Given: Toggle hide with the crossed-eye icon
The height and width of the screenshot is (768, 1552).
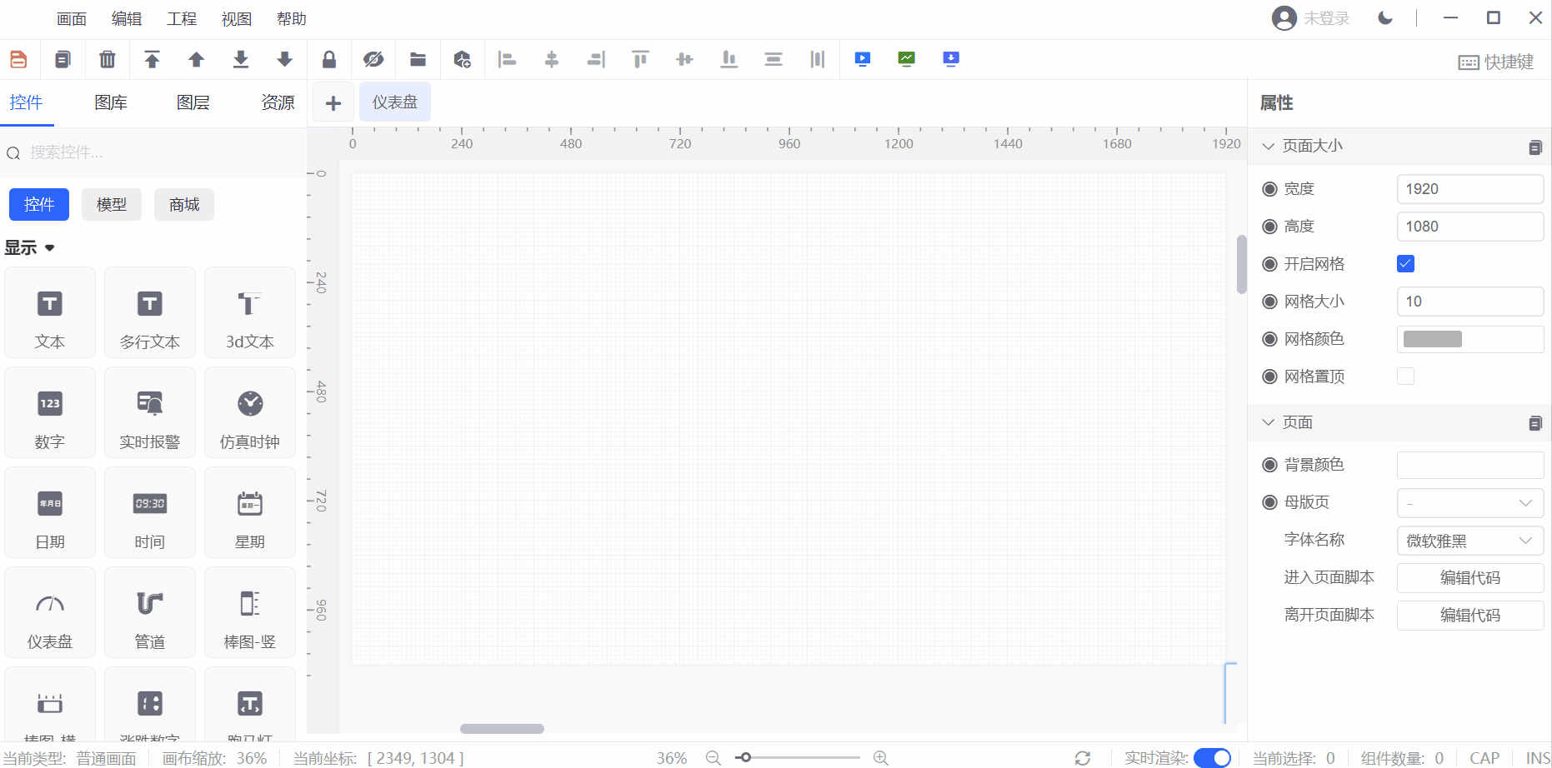Looking at the screenshot, I should click(373, 59).
